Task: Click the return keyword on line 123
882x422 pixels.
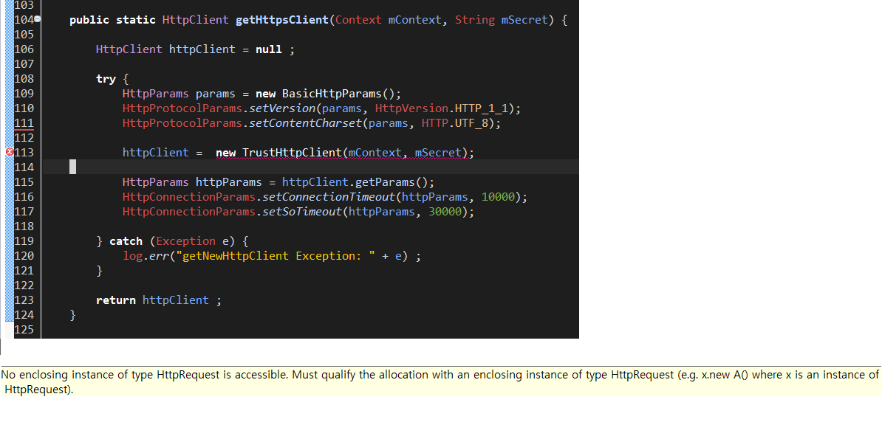Action: pyautogui.click(x=116, y=300)
